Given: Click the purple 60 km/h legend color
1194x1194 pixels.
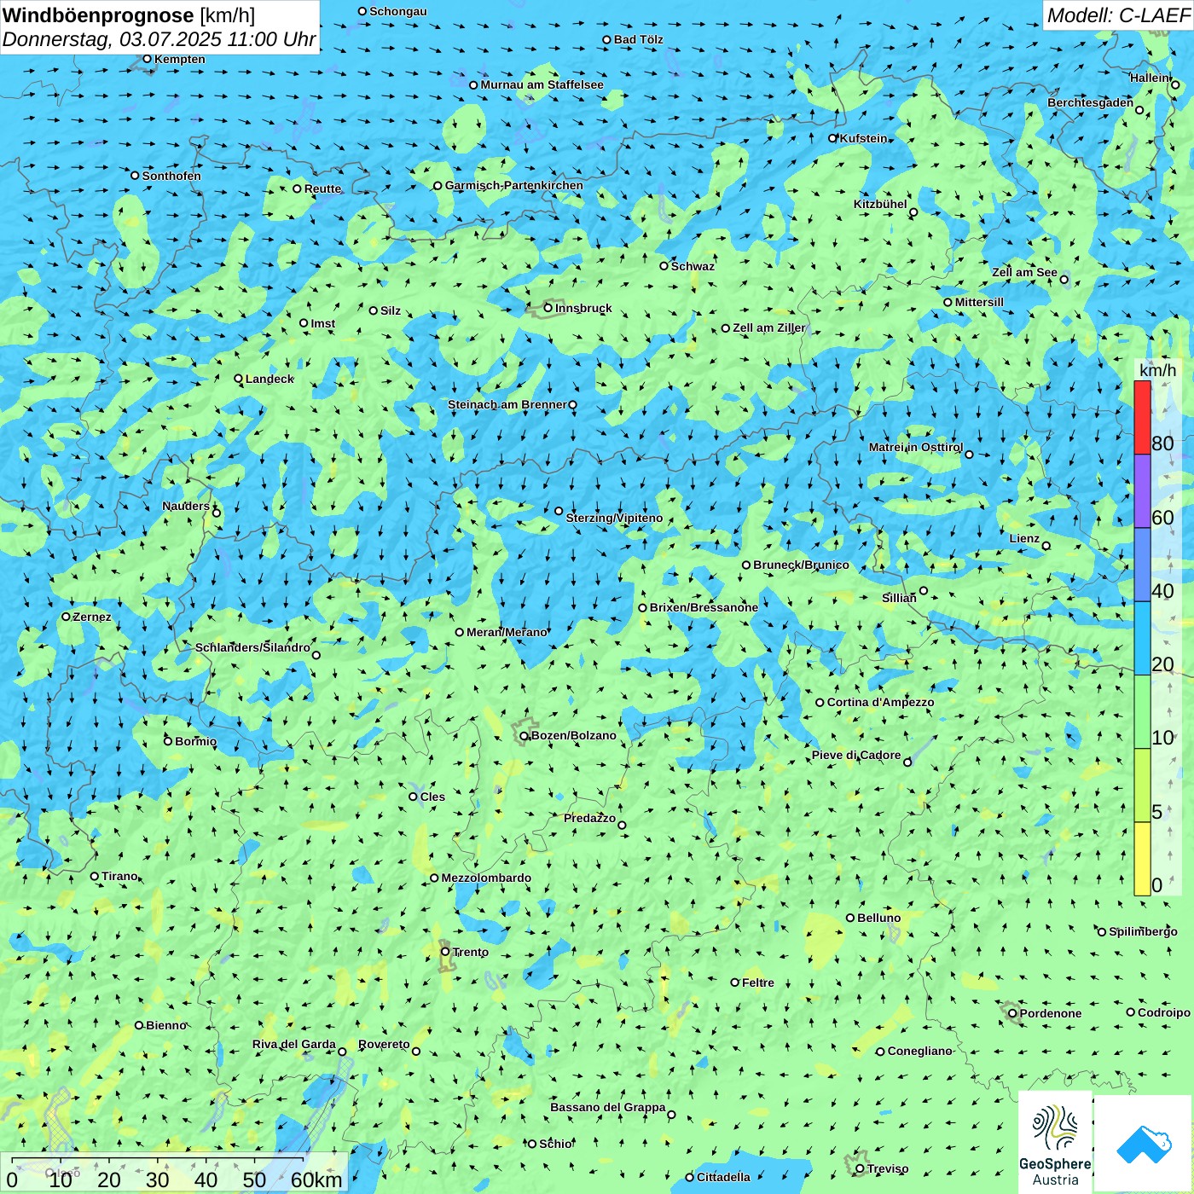Looking at the screenshot, I should coord(1142,491).
